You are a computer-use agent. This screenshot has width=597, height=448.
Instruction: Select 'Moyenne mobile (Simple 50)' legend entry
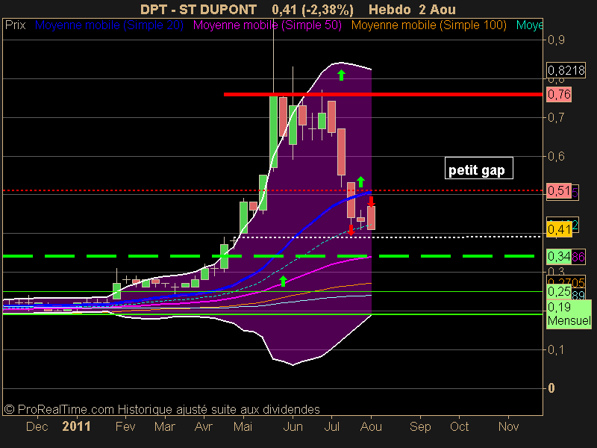(267, 25)
